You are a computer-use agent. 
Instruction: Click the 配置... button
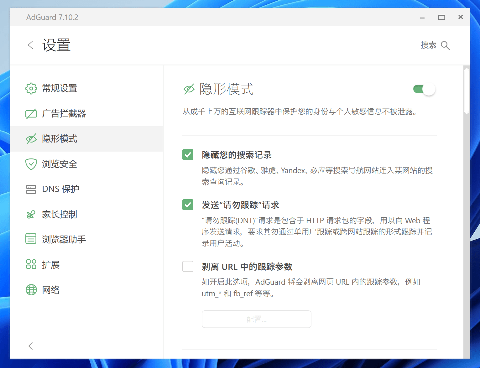click(x=256, y=319)
